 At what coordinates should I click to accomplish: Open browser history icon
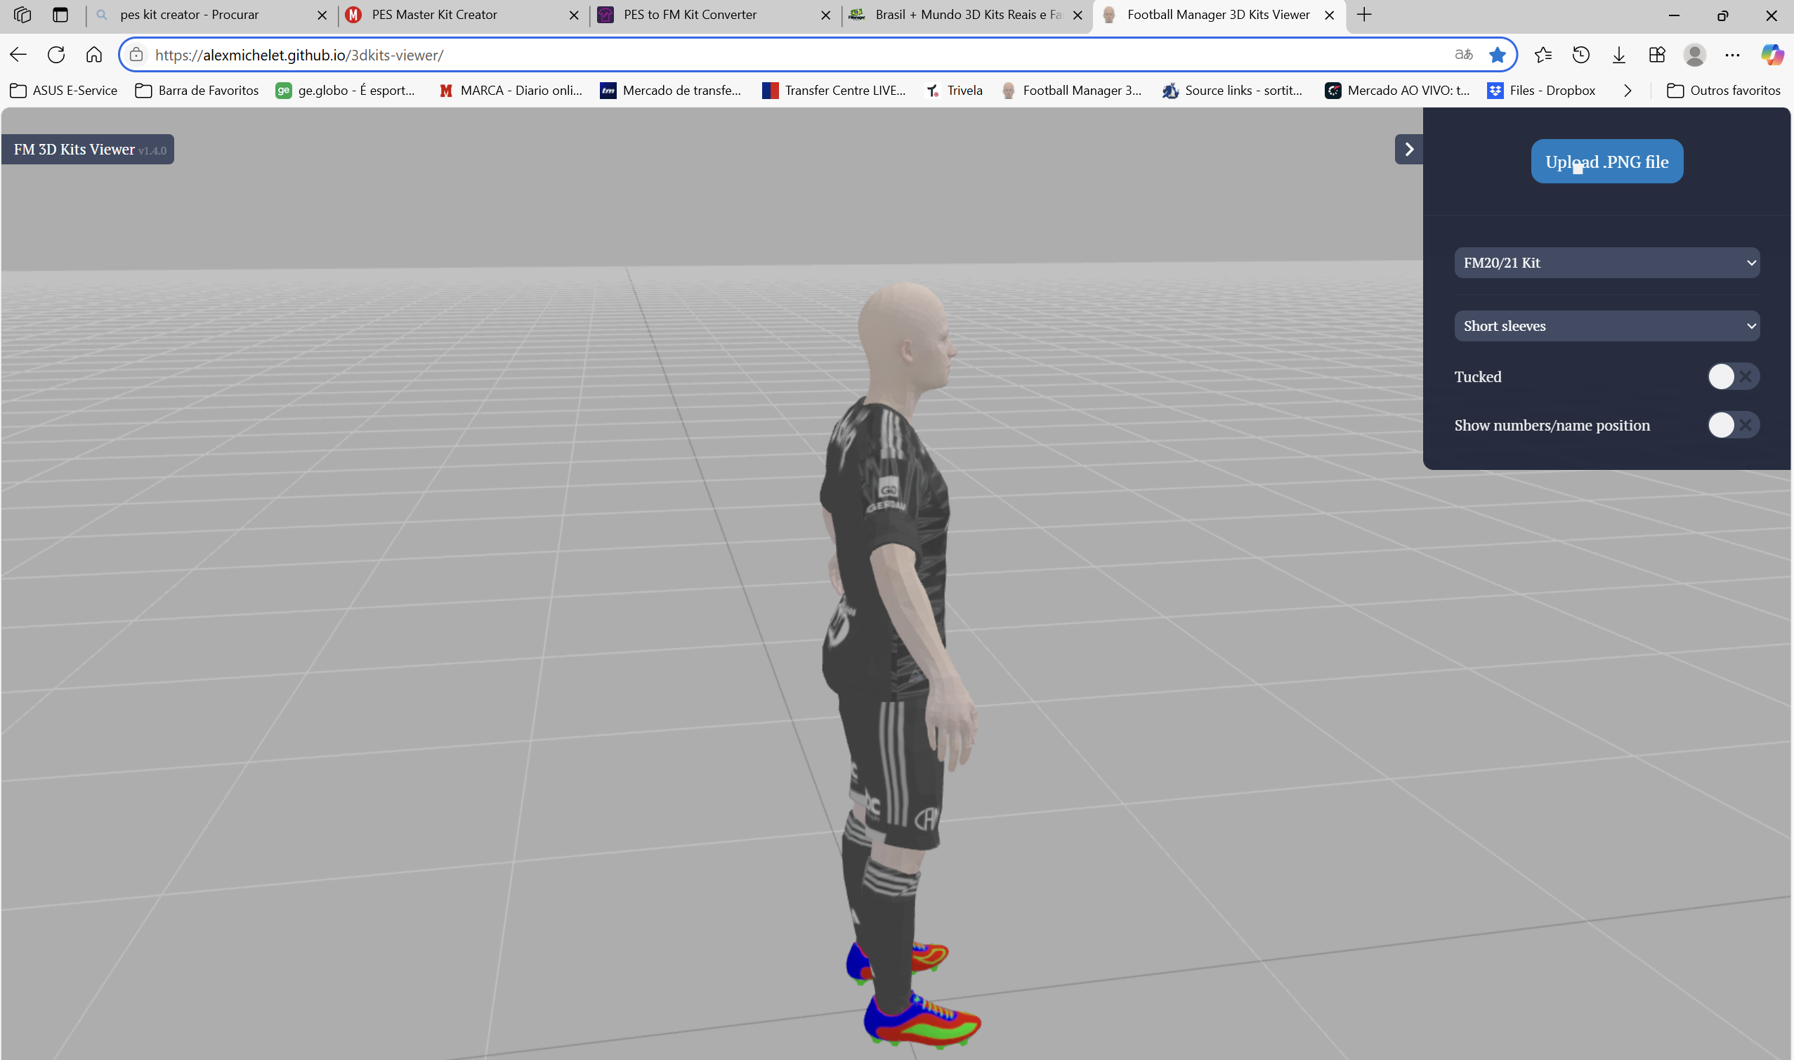point(1581,55)
